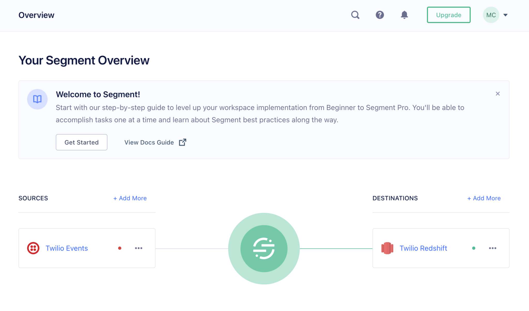Check the red status indicator on Twilio Events
The image size is (529, 311).
click(120, 248)
